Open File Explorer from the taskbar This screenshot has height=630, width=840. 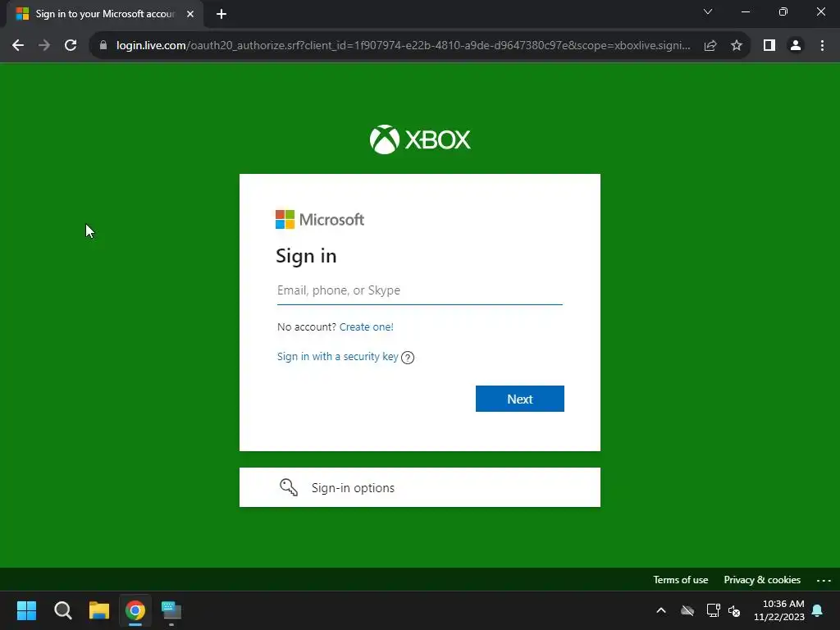tap(99, 610)
